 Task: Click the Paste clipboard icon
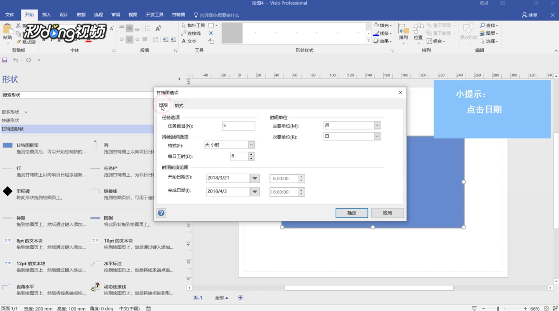point(7,29)
